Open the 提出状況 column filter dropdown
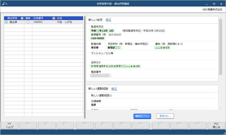 point(22,18)
